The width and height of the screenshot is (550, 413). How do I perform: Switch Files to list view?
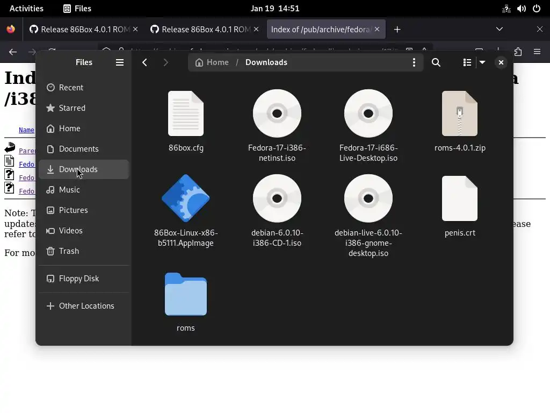[467, 62]
